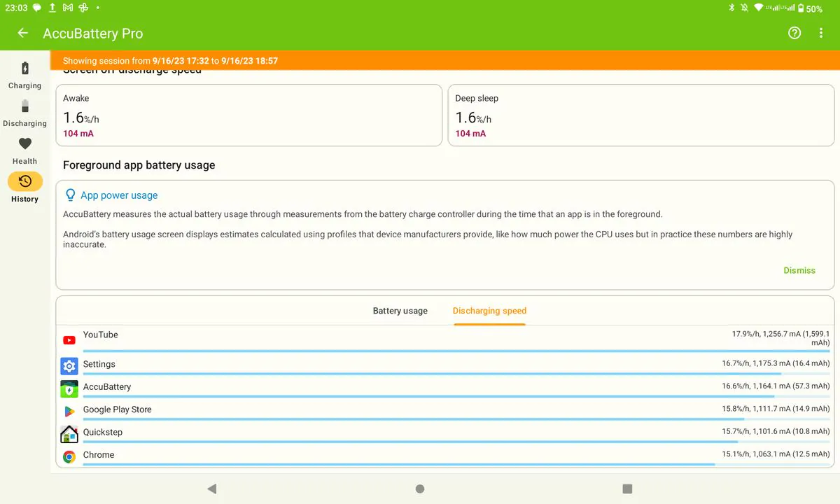
Task: Open the Discharging section in the sidebar
Action: pyautogui.click(x=25, y=113)
